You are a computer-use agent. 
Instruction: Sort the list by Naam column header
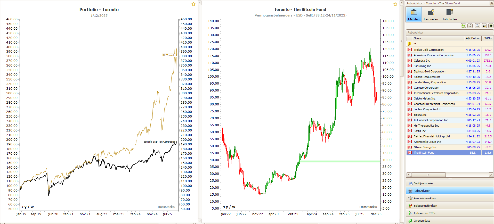pyautogui.click(x=438, y=38)
